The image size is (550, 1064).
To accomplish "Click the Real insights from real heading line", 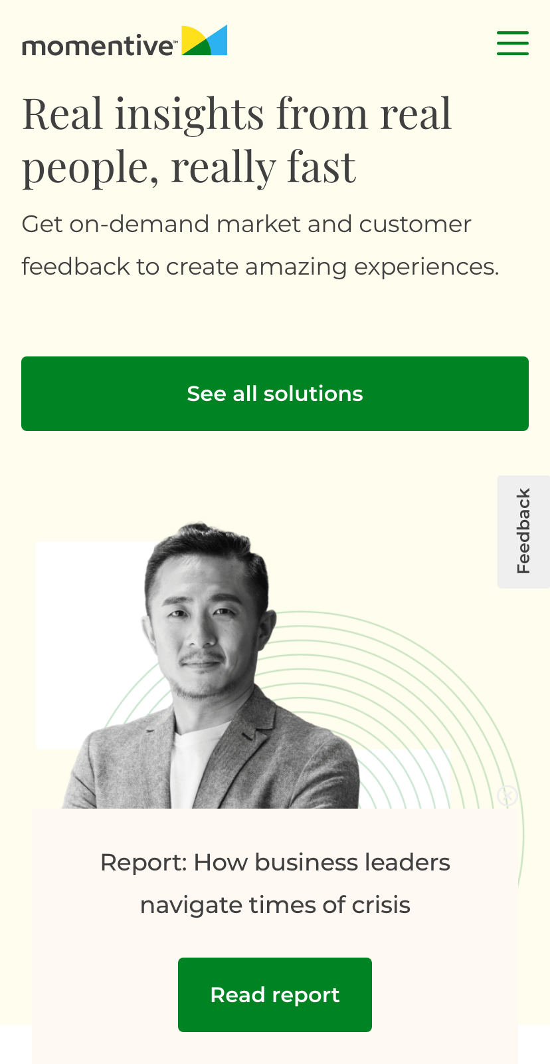I will tap(237, 113).
